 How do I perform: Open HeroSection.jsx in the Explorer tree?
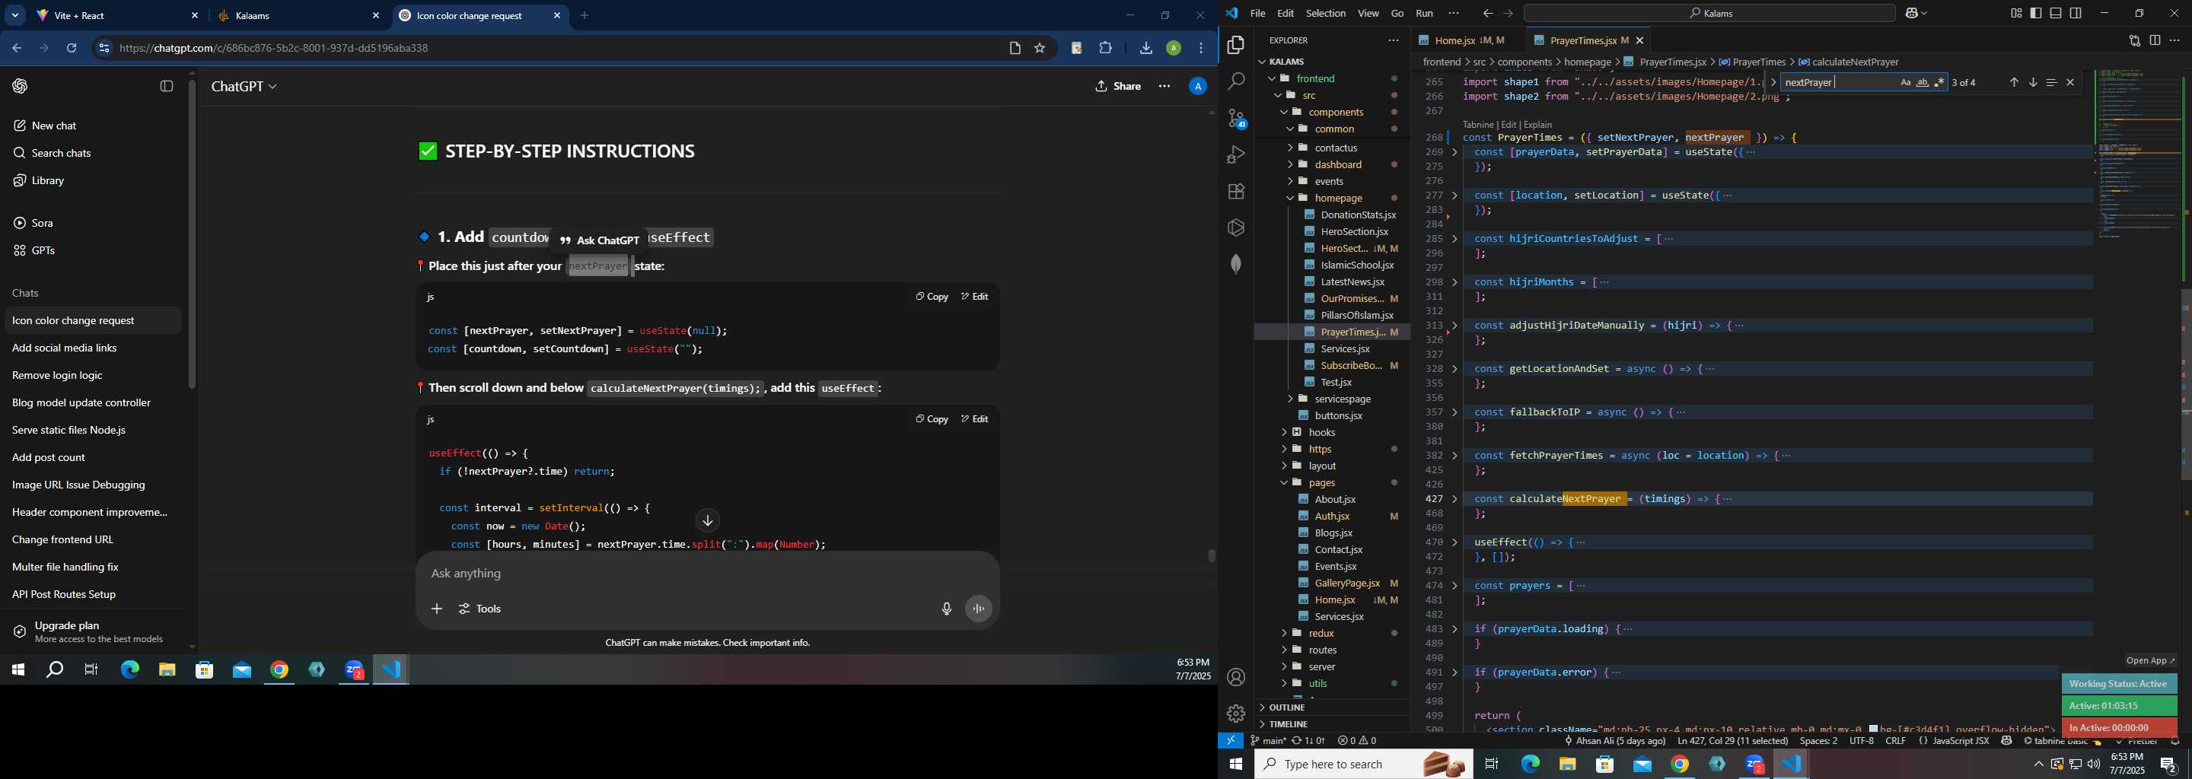(1354, 231)
